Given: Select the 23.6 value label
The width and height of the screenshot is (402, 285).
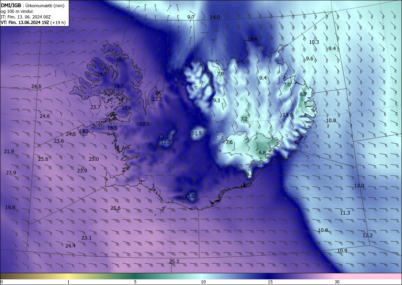Looking at the screenshot, I should click(59, 141).
